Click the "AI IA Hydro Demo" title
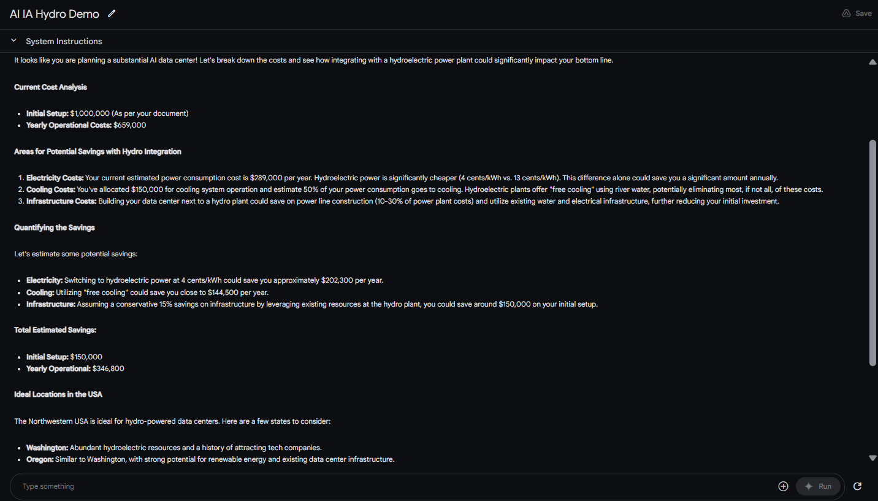The width and height of the screenshot is (878, 501). pos(55,13)
